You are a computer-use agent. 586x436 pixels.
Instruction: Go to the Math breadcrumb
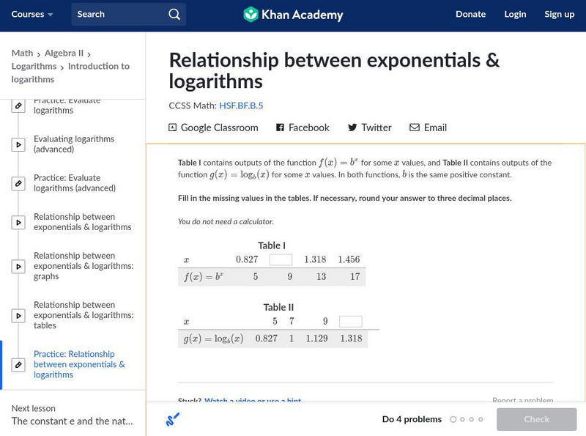22,53
